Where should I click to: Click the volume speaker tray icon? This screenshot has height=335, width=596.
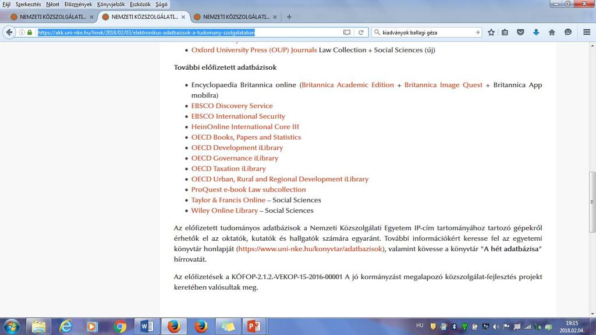click(x=496, y=326)
